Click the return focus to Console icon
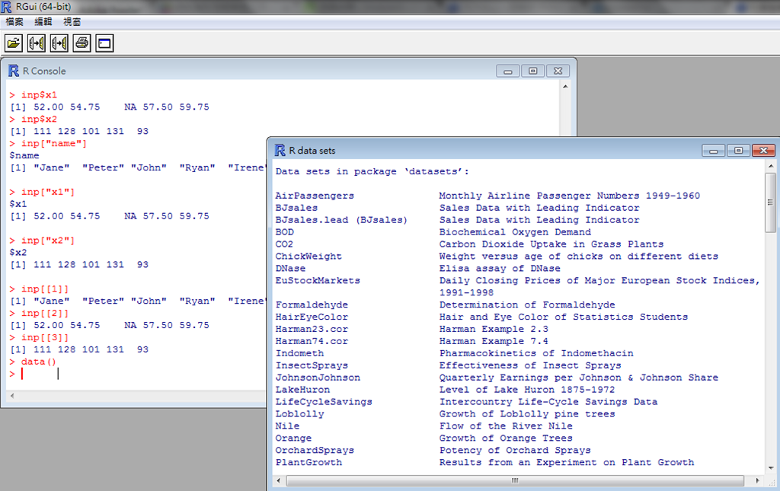Screen dimensions: 780x491 tap(105, 43)
